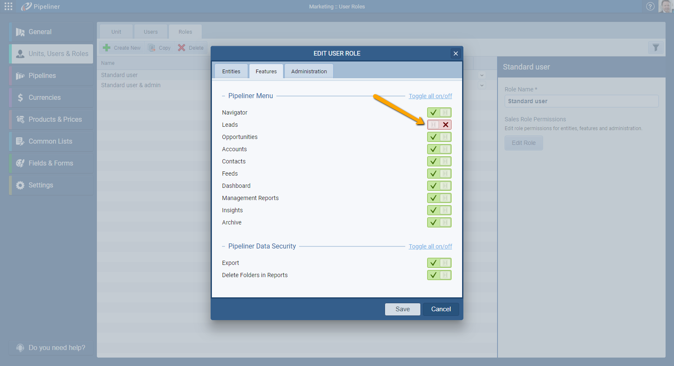This screenshot has width=674, height=366.
Task: Click the red Delete X icon
Action: [182, 48]
